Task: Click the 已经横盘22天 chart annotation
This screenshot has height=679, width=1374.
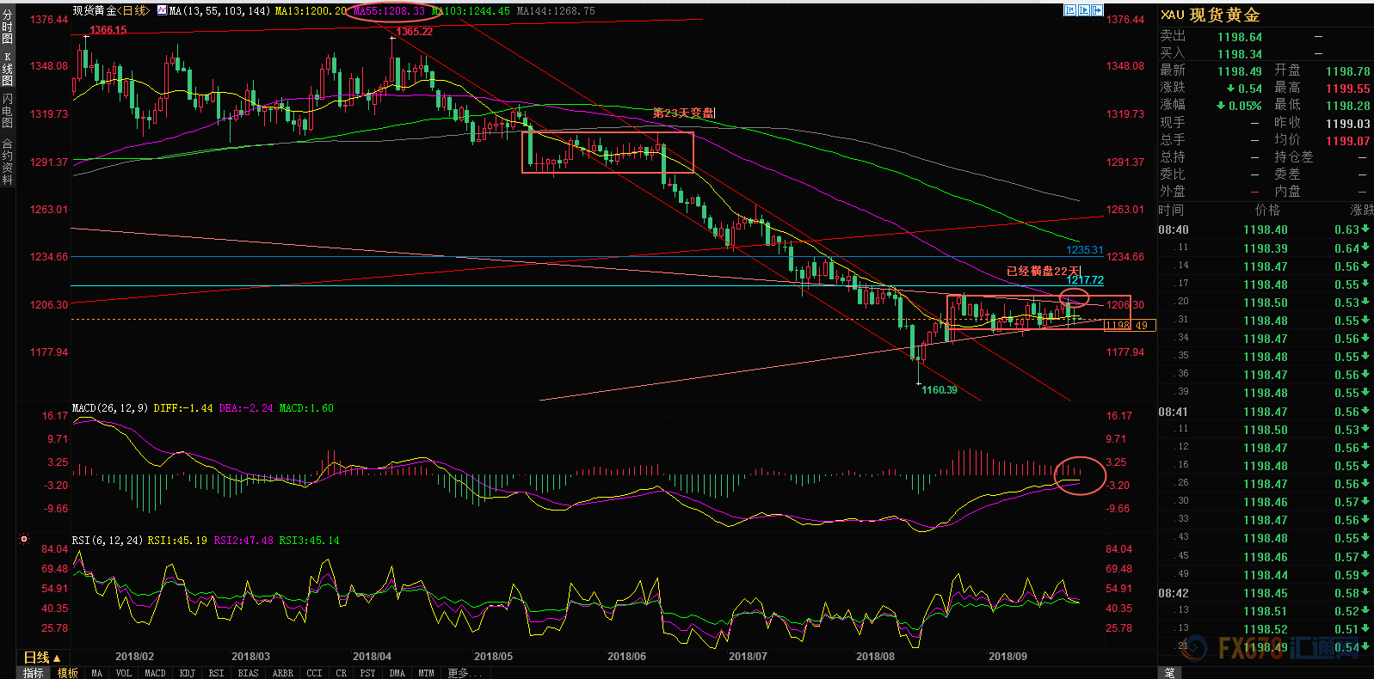Action: pos(1043,271)
